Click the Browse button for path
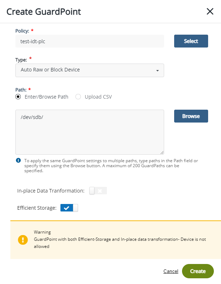Image resolution: width=221 pixels, height=284 pixels. click(x=191, y=116)
